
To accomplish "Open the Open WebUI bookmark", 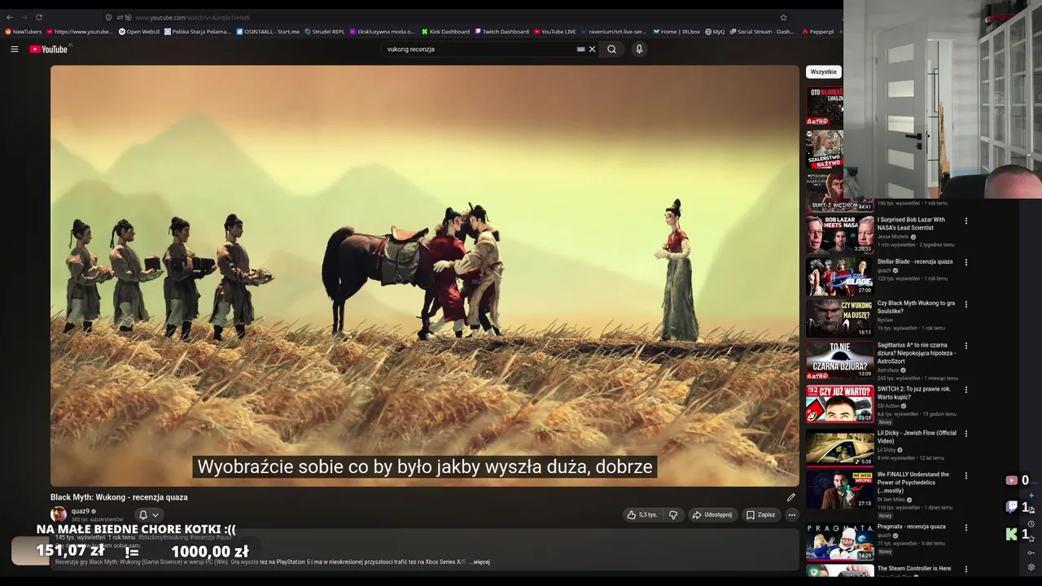I will 139,32.
